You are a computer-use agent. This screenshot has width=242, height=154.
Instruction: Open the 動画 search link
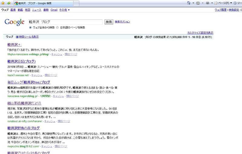coord(20,10)
